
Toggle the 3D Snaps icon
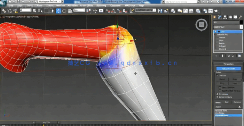click(x=108, y=10)
